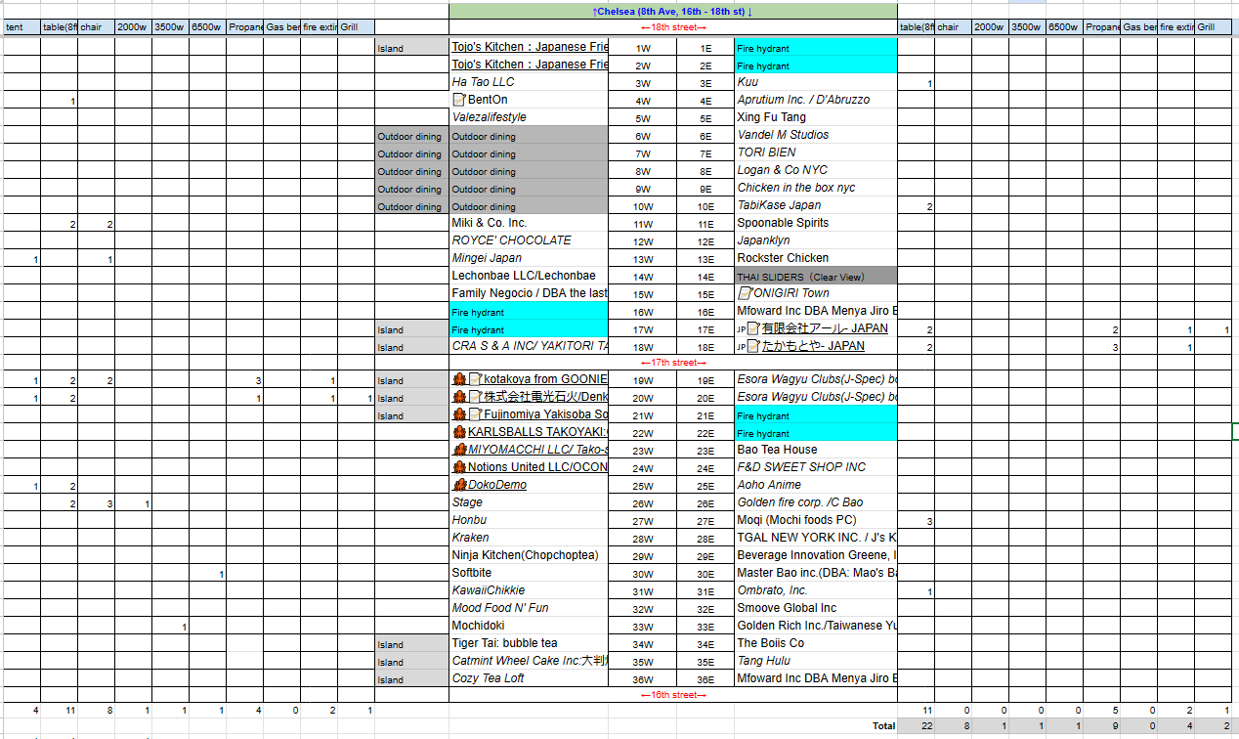Select the ←17th street→ divider cell
1239x739 pixels.
point(673,363)
